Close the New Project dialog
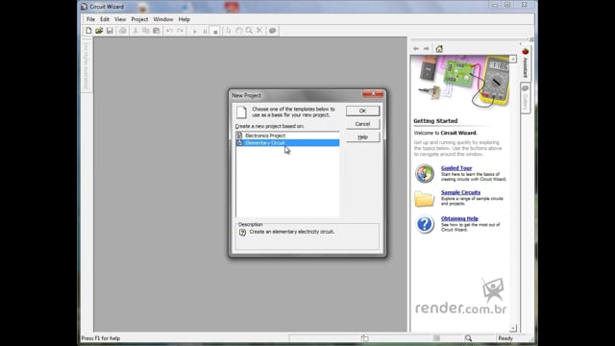615x346 pixels. (373, 94)
